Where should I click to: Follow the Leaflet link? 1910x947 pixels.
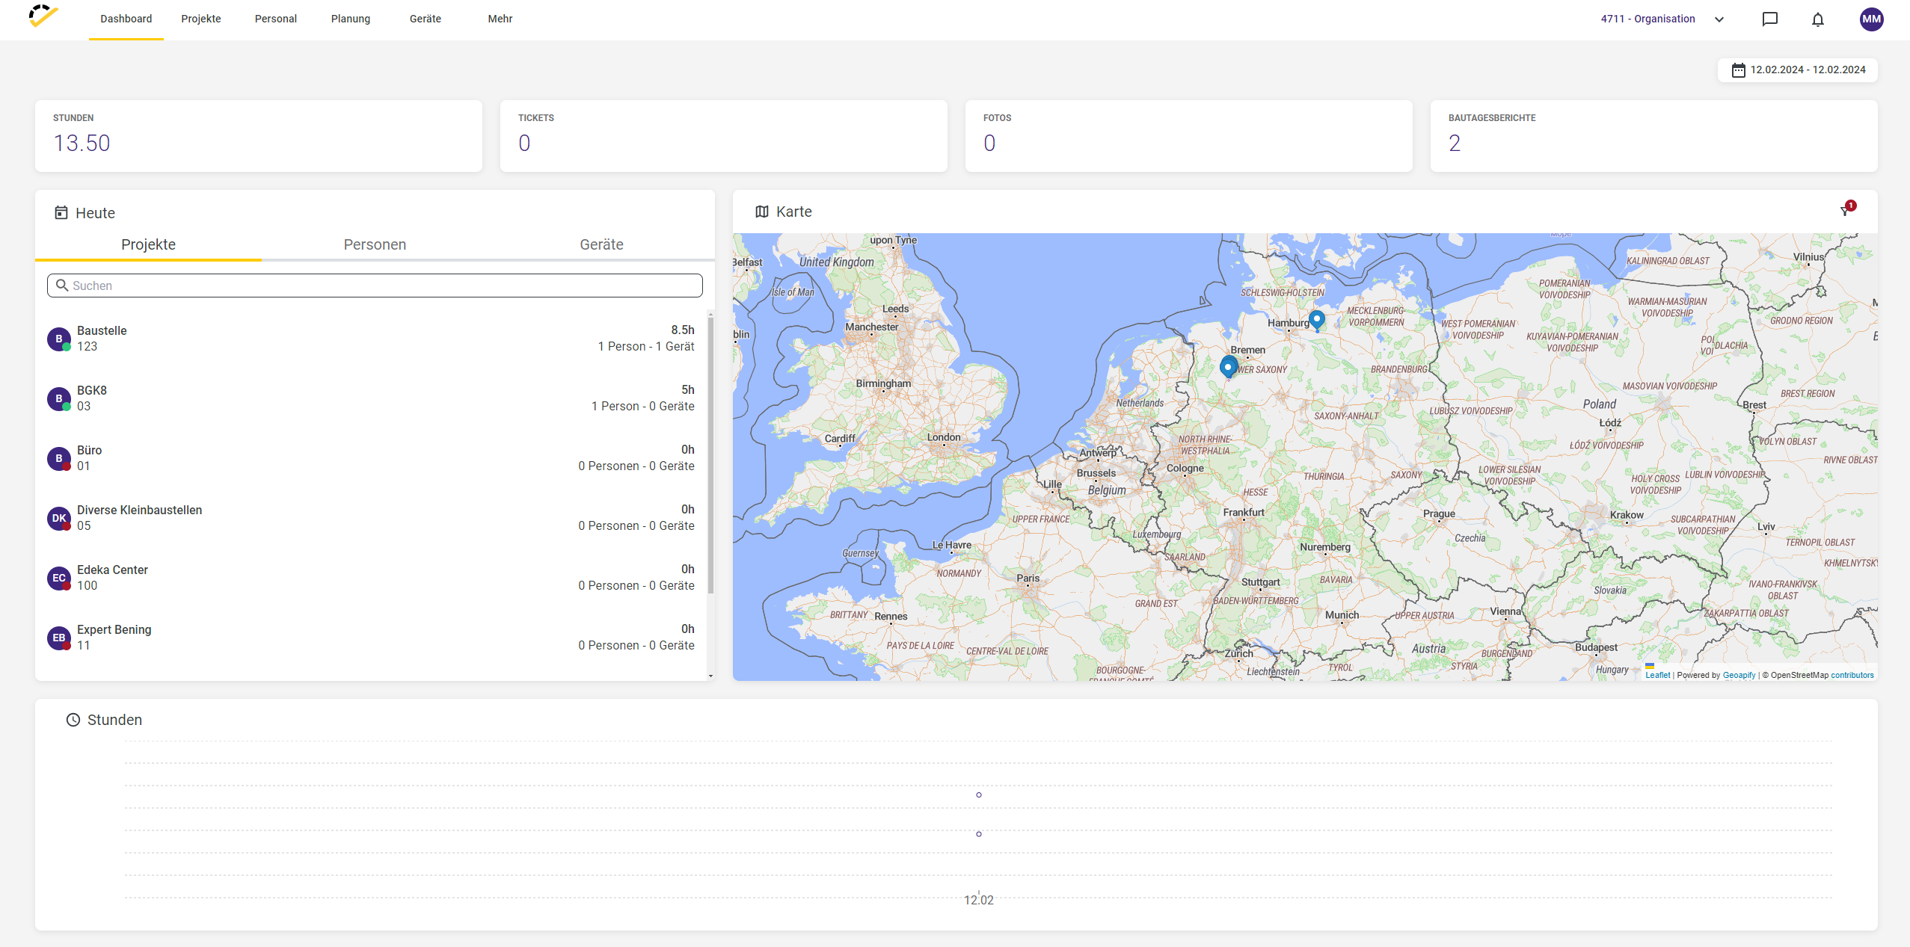tap(1657, 675)
